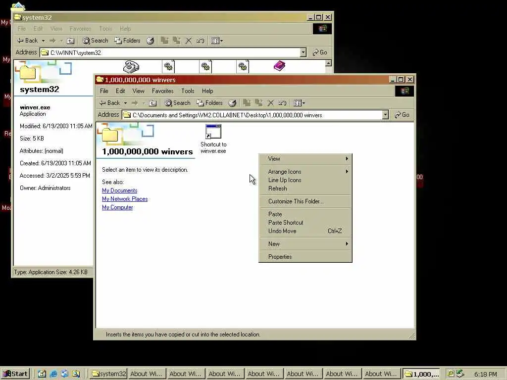Expand address bar dropdown in winvers window
This screenshot has height=380, width=507.
point(385,115)
